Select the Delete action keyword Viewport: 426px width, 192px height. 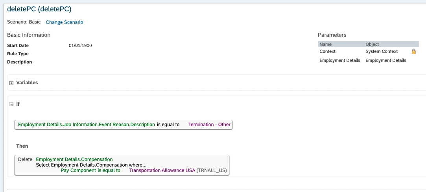point(25,159)
